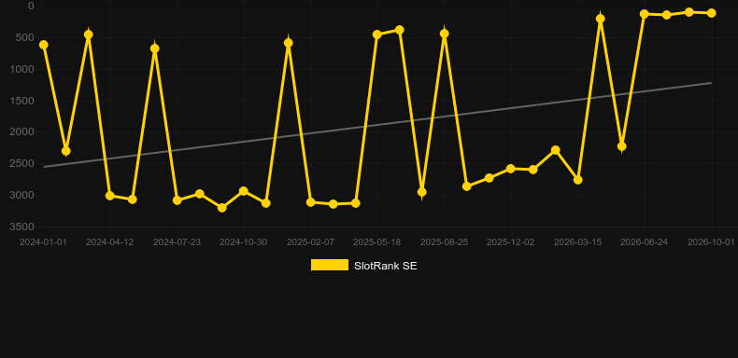The height and width of the screenshot is (358, 738).
Task: Click the gray trend line
Action: click(x=377, y=125)
